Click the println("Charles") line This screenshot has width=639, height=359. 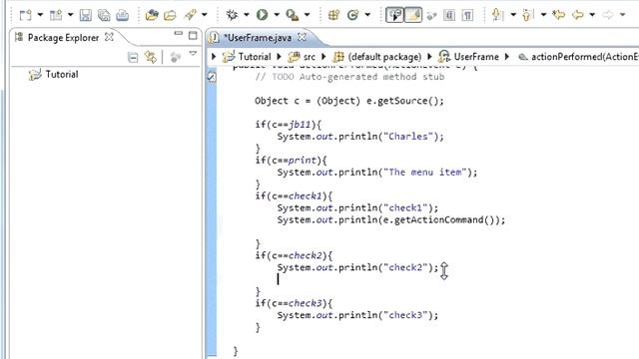pos(360,137)
